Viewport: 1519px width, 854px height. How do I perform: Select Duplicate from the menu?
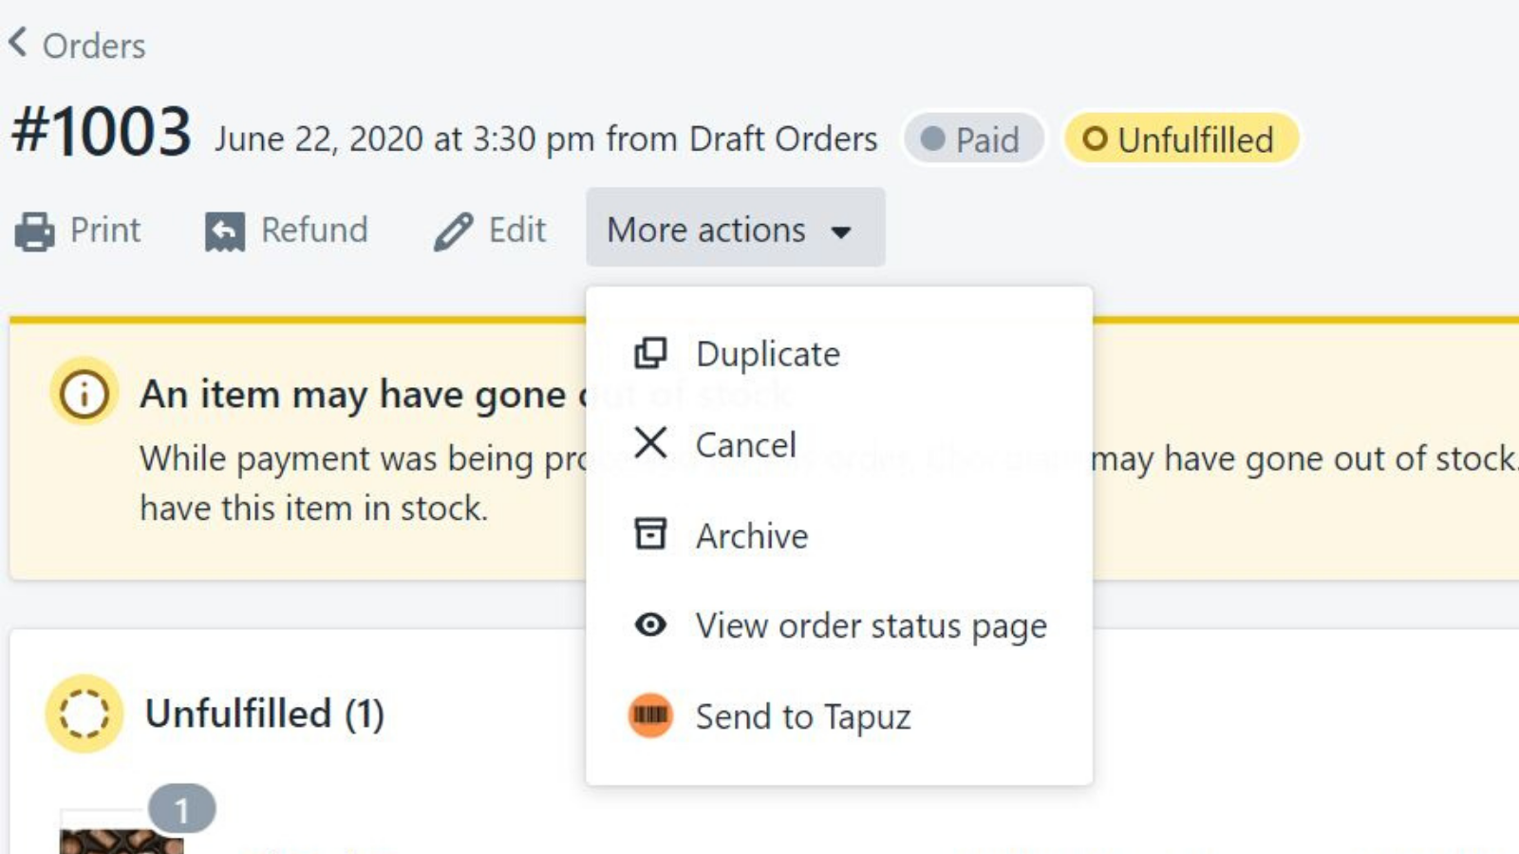[x=767, y=352]
